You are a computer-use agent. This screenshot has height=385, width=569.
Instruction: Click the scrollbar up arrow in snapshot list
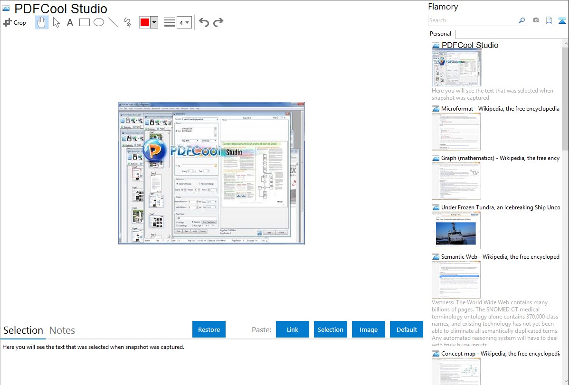[565, 43]
